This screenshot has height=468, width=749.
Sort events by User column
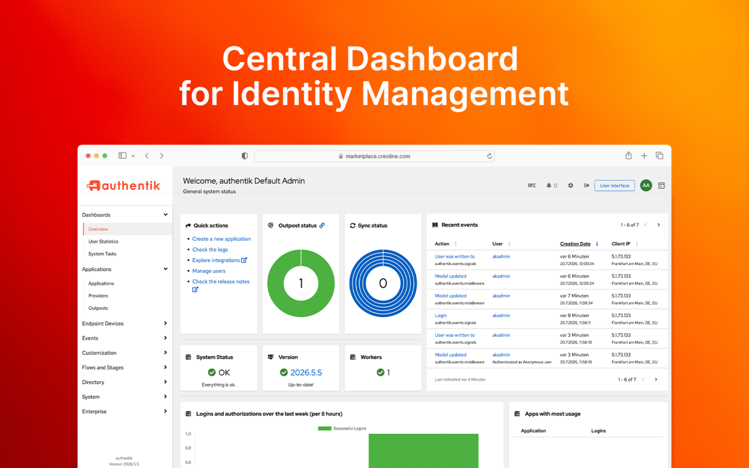pos(502,244)
